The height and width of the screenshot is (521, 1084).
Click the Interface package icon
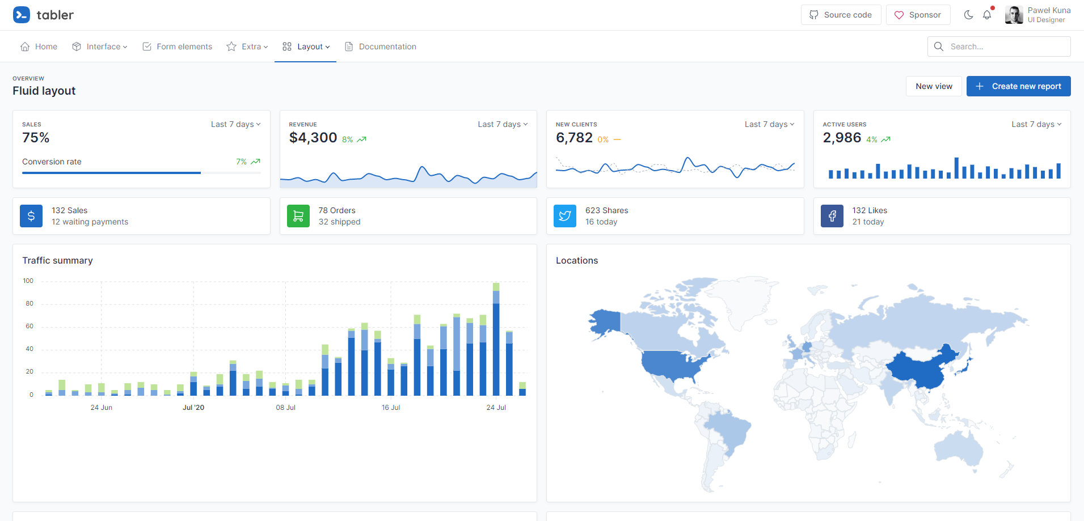[x=77, y=46]
